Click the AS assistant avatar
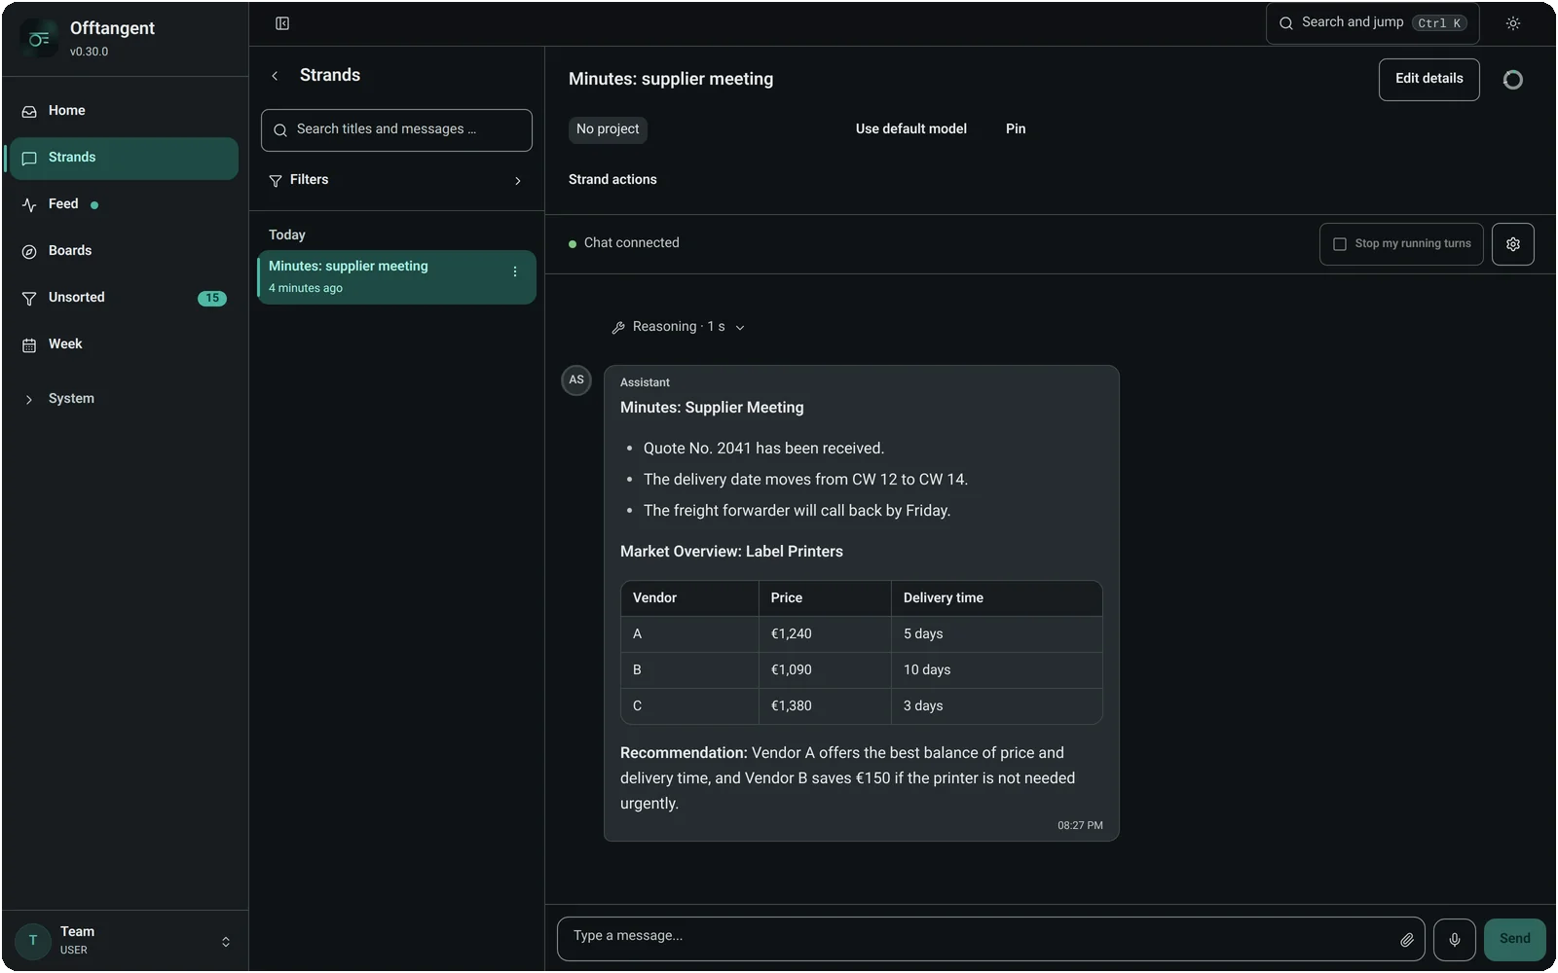The image size is (1558, 973). (x=576, y=380)
